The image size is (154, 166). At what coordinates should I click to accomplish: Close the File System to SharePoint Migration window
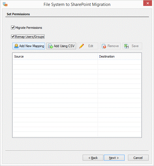(x=147, y=3)
